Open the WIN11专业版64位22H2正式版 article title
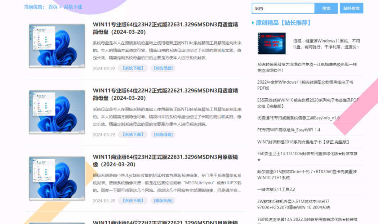This screenshot has width=378, height=224. click(x=165, y=94)
